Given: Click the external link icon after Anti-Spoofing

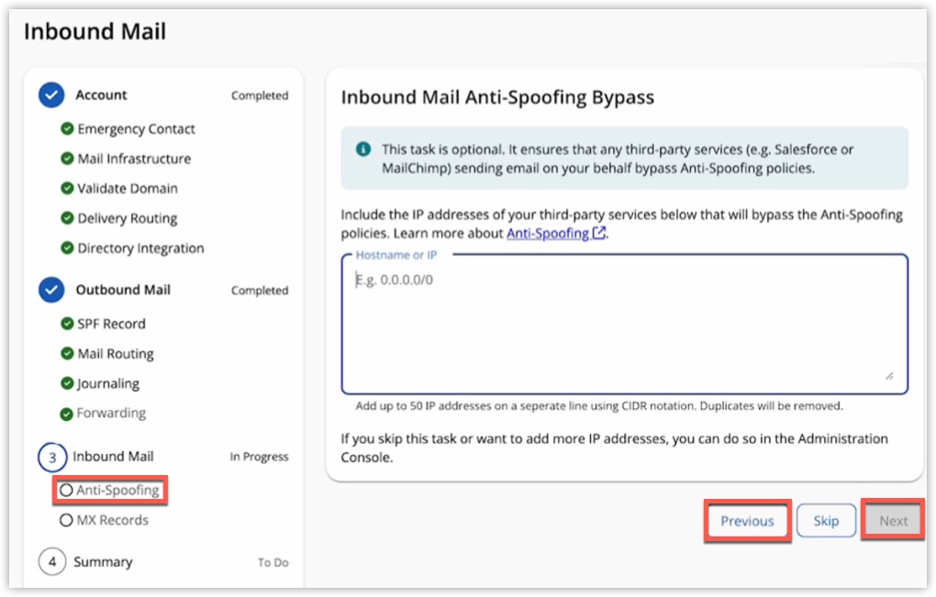Looking at the screenshot, I should click(x=597, y=231).
